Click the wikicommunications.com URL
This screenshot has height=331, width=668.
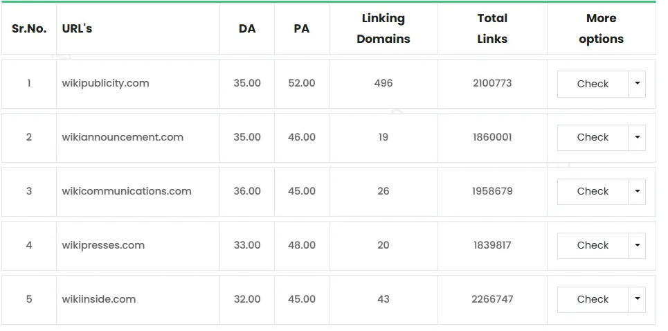click(x=127, y=191)
